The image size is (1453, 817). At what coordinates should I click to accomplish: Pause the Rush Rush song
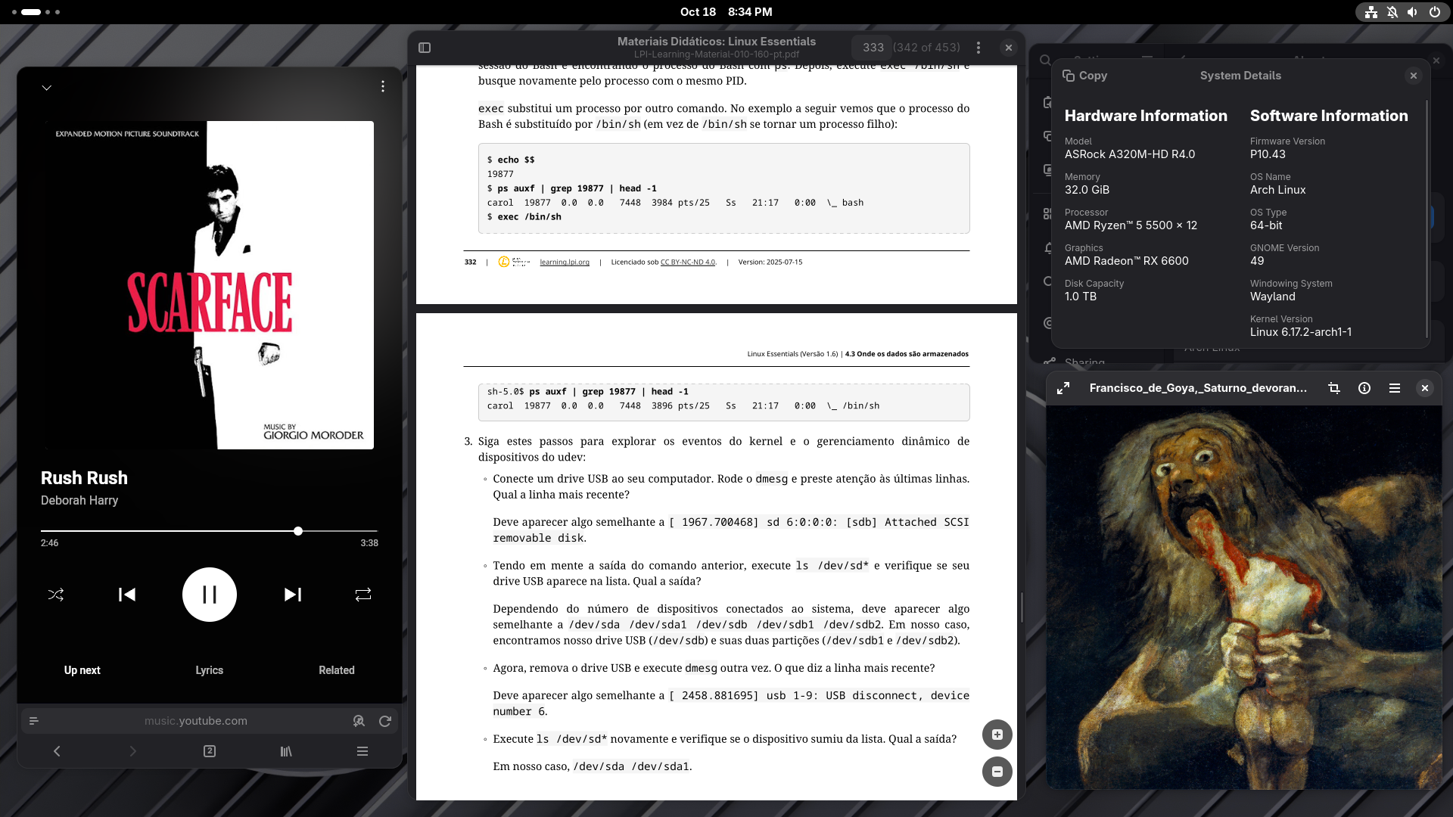click(210, 595)
